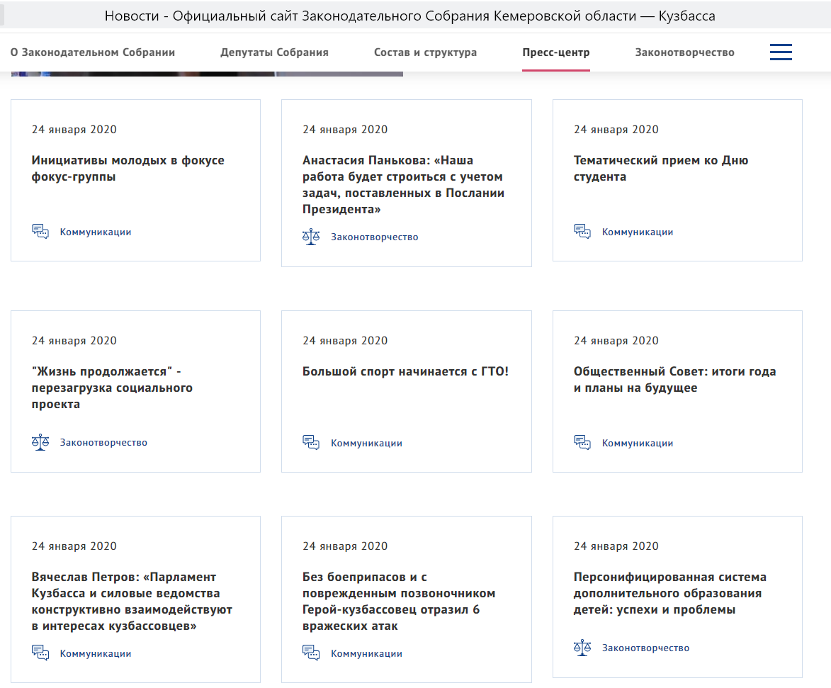Open 'О Законодательном Собрании' menu item

pos(93,52)
